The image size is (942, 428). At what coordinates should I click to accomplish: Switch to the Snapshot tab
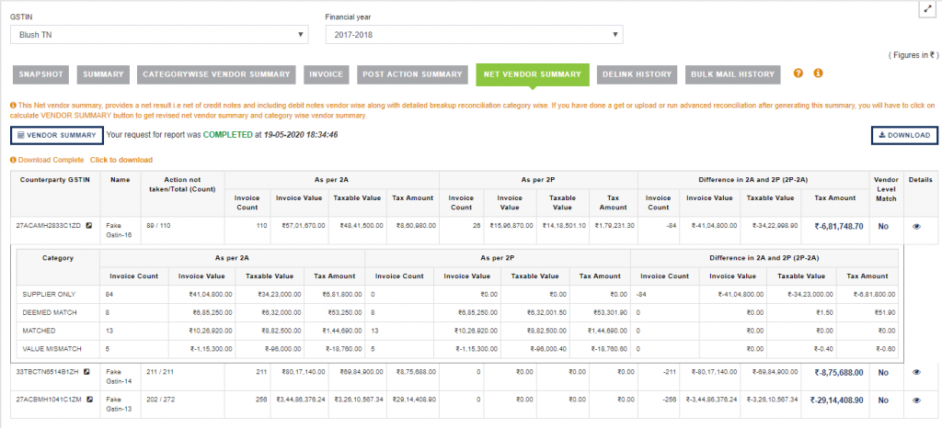[40, 74]
